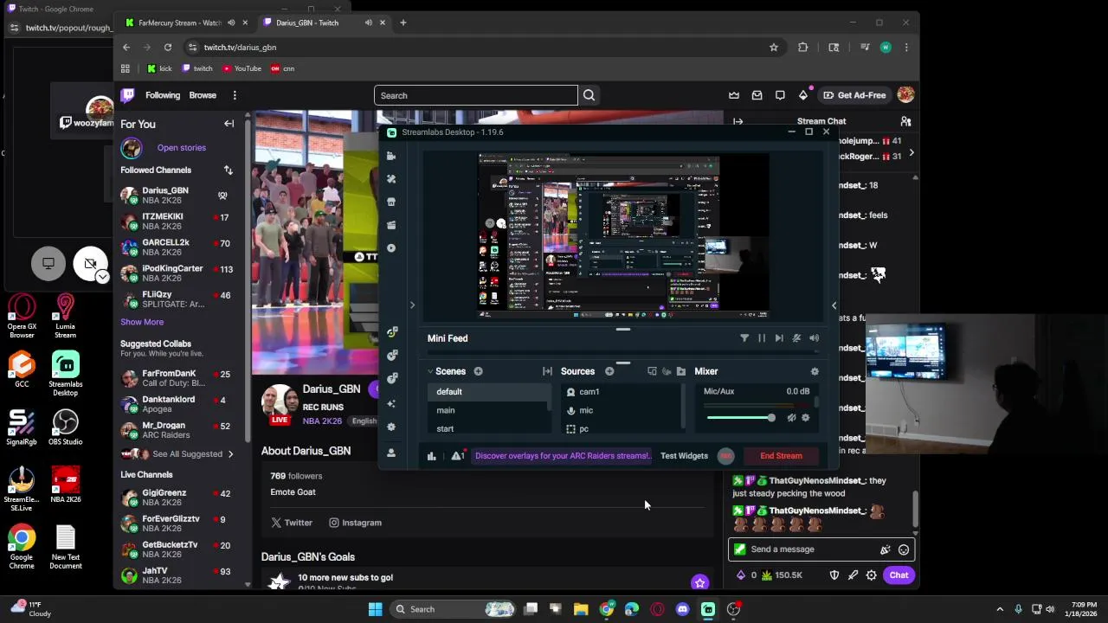Open File Explorer from the taskbar

[581, 609]
